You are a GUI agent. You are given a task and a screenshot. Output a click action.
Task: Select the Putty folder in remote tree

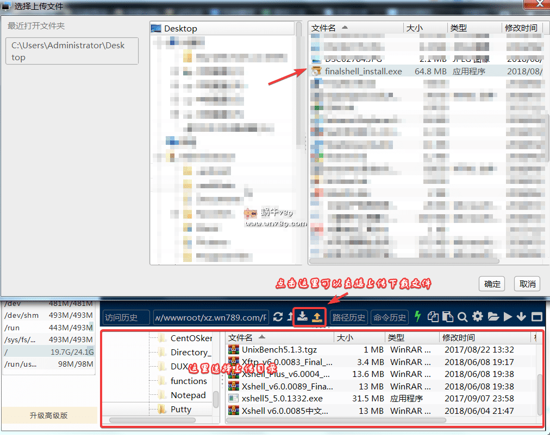180,409
